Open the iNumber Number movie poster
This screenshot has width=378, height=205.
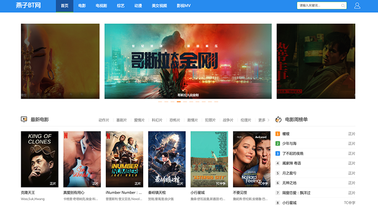[124, 159]
